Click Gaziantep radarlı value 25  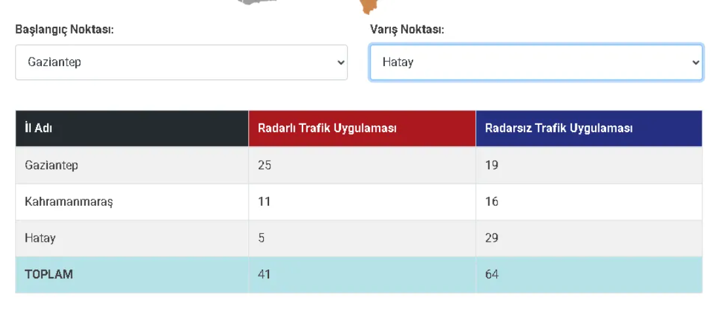click(x=264, y=165)
